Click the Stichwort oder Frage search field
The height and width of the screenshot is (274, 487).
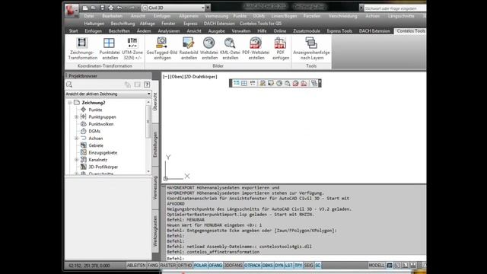(395, 8)
